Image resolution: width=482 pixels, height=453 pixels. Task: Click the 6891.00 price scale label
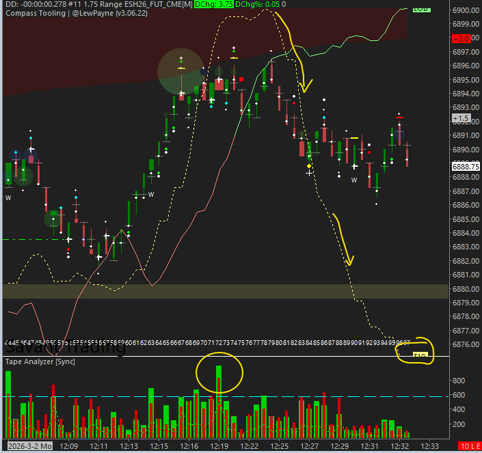(466, 135)
